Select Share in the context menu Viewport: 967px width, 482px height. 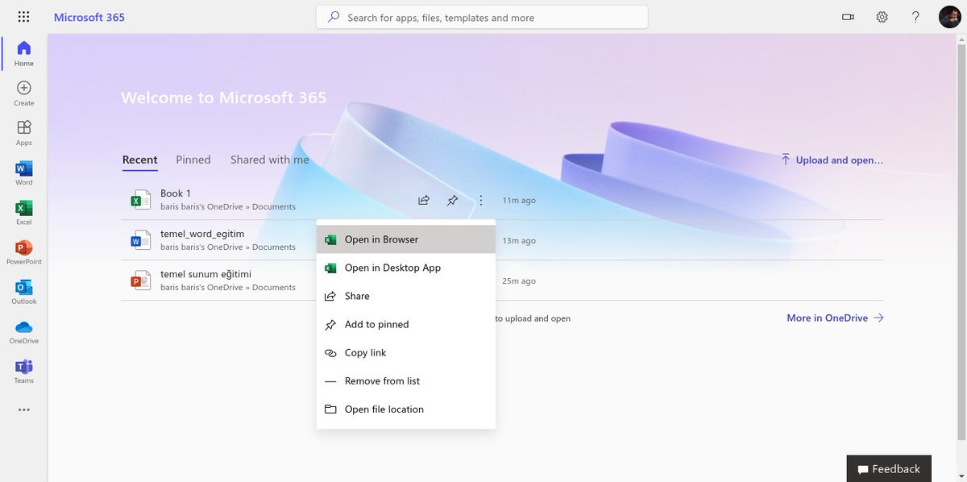click(406, 296)
